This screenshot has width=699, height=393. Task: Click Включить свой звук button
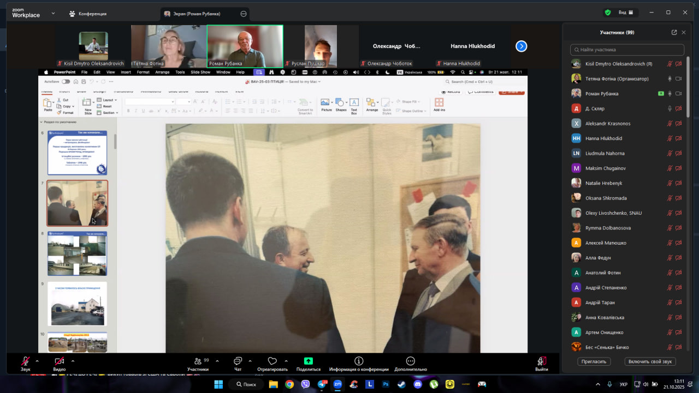coord(650,361)
